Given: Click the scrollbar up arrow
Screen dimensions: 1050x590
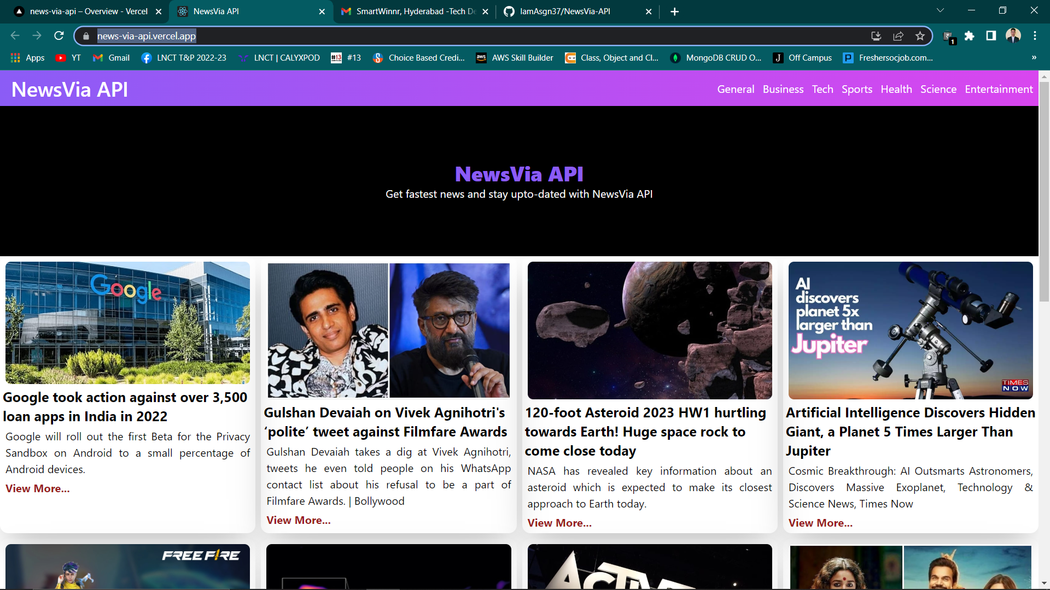Looking at the screenshot, I should (1044, 76).
